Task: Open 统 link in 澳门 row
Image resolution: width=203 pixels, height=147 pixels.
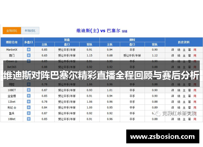Action: pyautogui.click(x=179, y=56)
